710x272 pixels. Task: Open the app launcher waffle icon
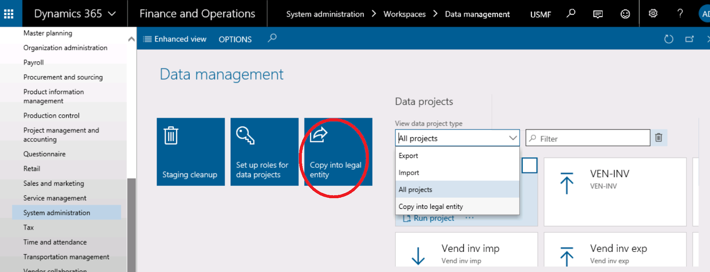pyautogui.click(x=8, y=14)
